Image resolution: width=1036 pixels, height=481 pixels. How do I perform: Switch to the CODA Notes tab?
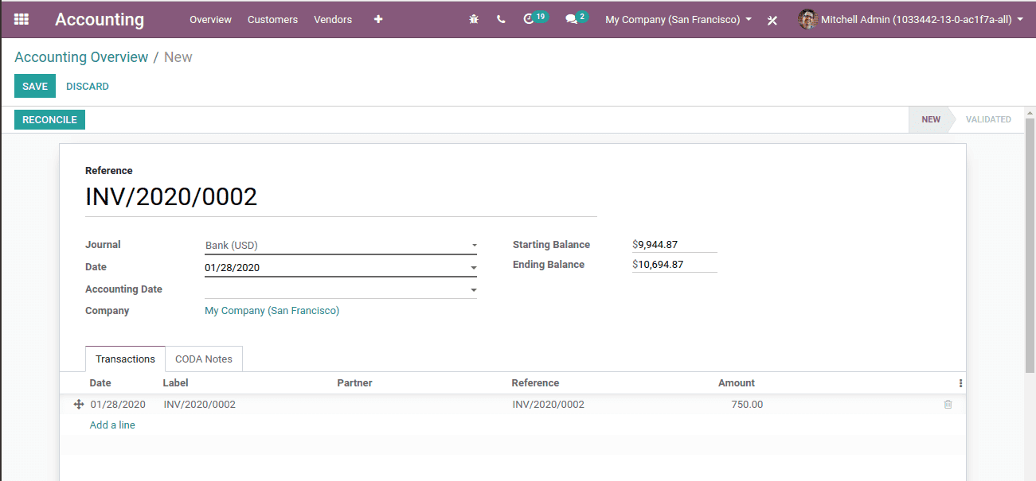(204, 359)
